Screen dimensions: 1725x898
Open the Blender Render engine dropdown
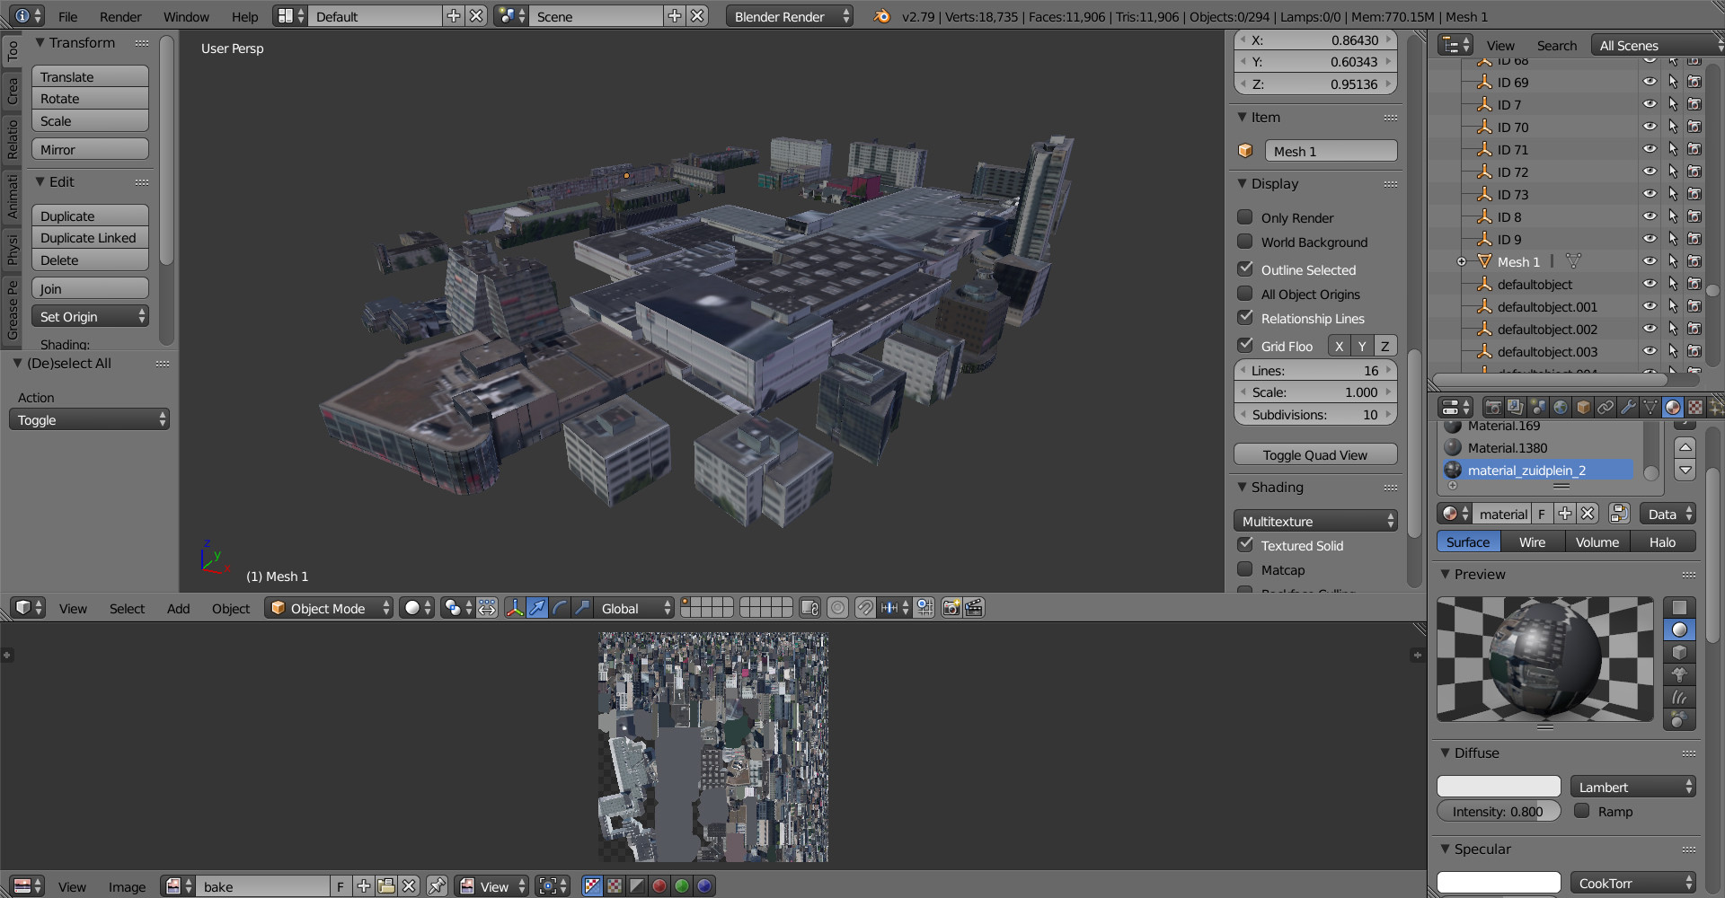(790, 16)
